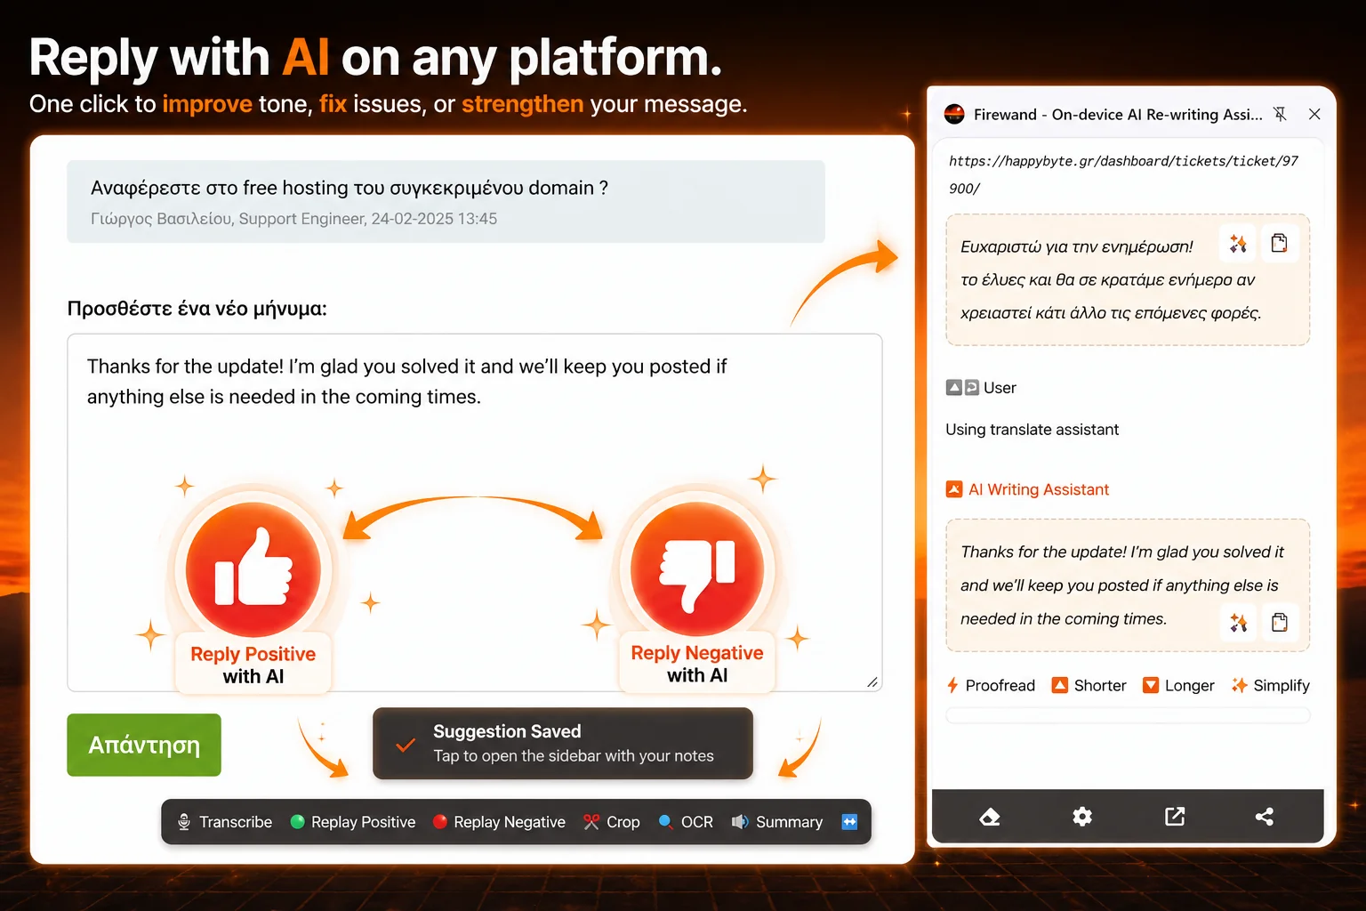This screenshot has width=1366, height=911.
Task: Toggle the pin icon on the Firewand window
Action: (x=1281, y=114)
